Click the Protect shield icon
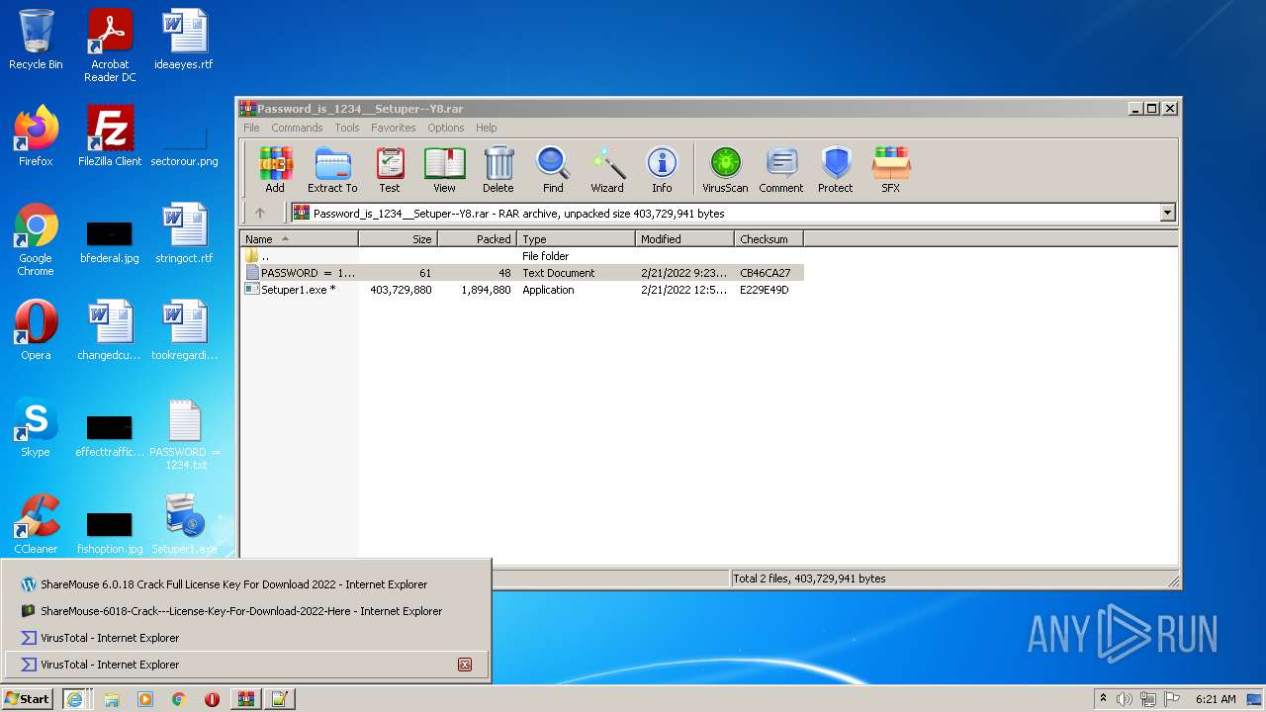The image size is (1266, 712). [x=836, y=170]
